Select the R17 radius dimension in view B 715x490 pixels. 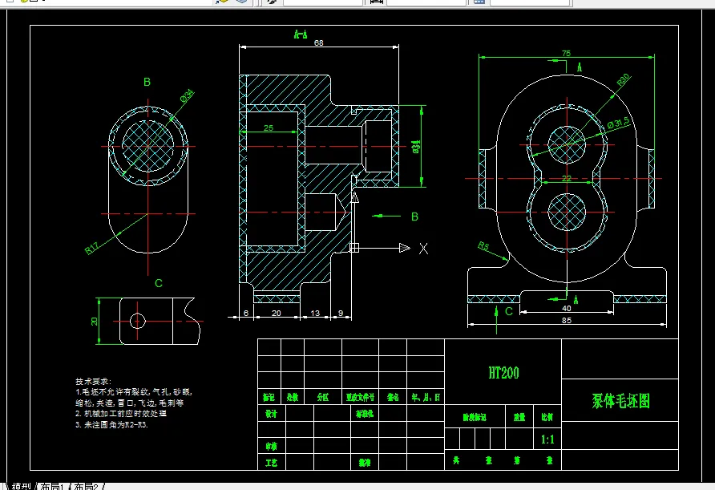[x=91, y=249]
